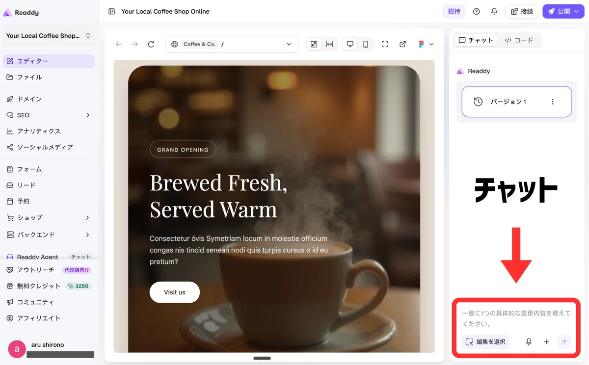
Task: Open the help question mark icon
Action: pos(476,11)
